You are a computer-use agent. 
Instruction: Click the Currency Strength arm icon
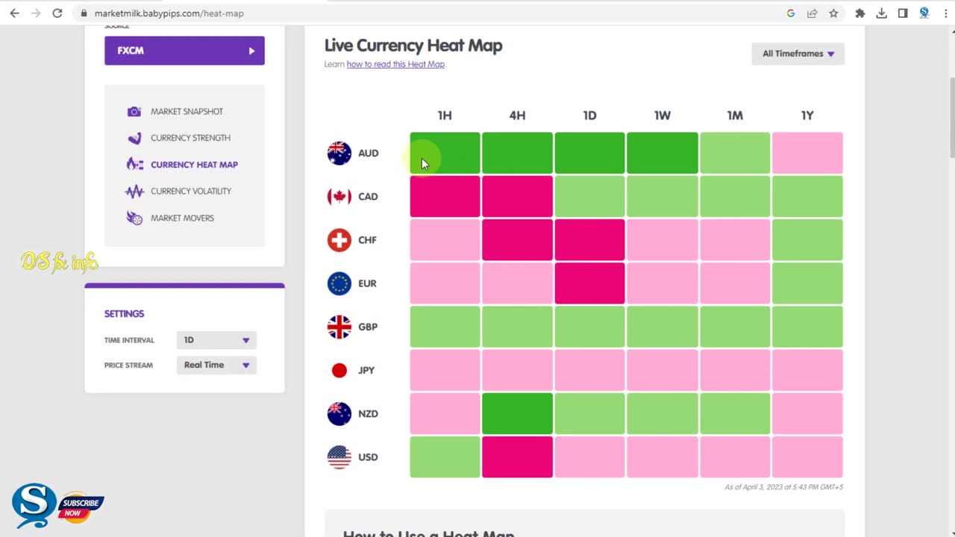click(x=134, y=138)
